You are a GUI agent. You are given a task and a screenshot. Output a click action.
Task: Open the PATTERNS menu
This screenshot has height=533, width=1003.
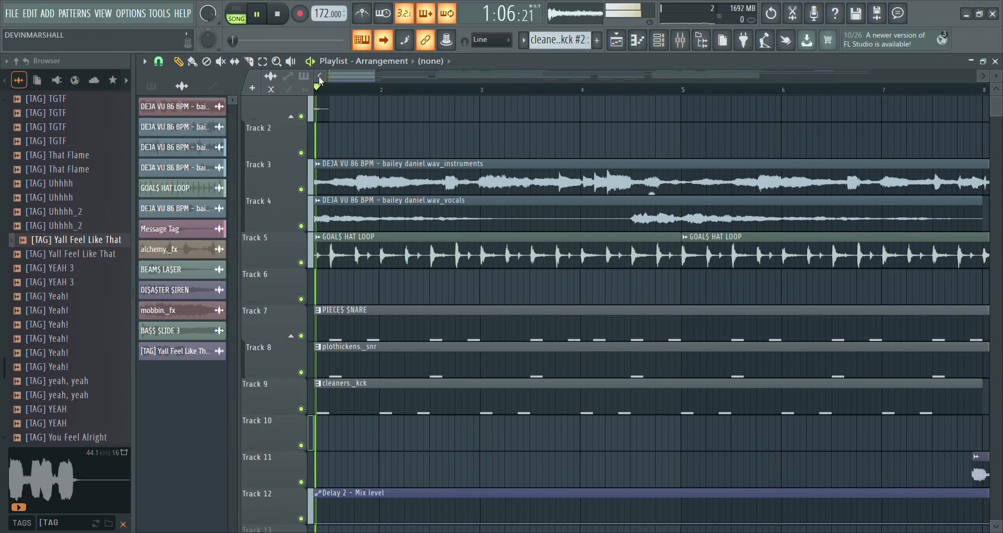(x=75, y=14)
